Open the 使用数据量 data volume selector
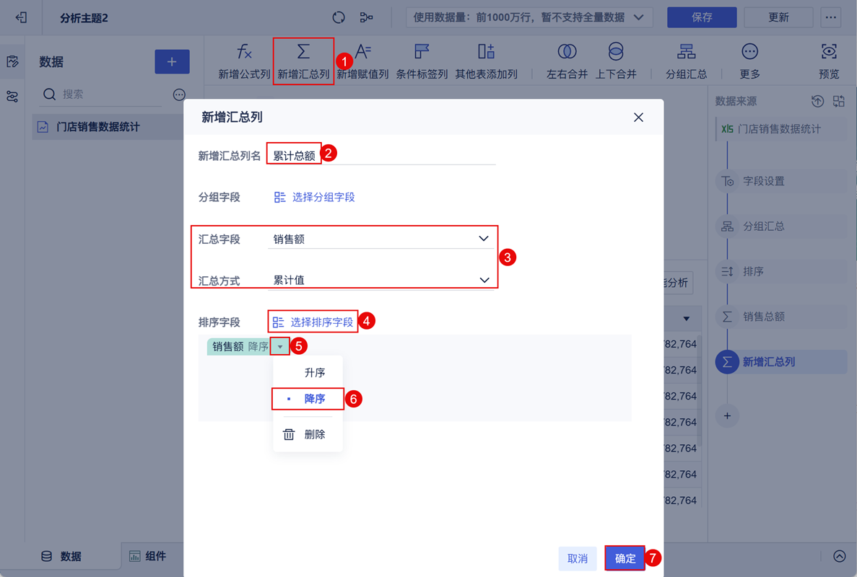This screenshot has height=577, width=857. [x=530, y=17]
